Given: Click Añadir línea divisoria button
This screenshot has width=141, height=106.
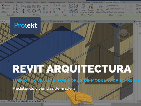Looking at the screenshot, I should [x=115, y=9].
